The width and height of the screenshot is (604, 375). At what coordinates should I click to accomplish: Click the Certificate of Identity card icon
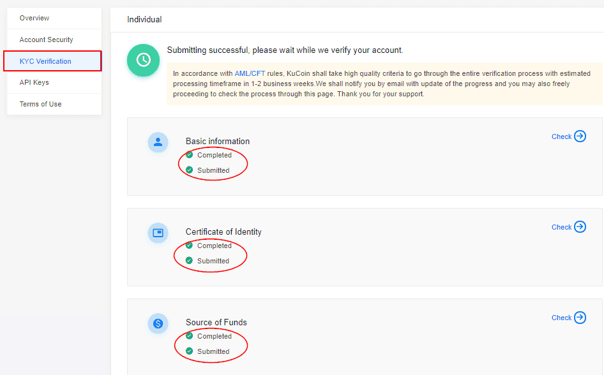(x=158, y=233)
